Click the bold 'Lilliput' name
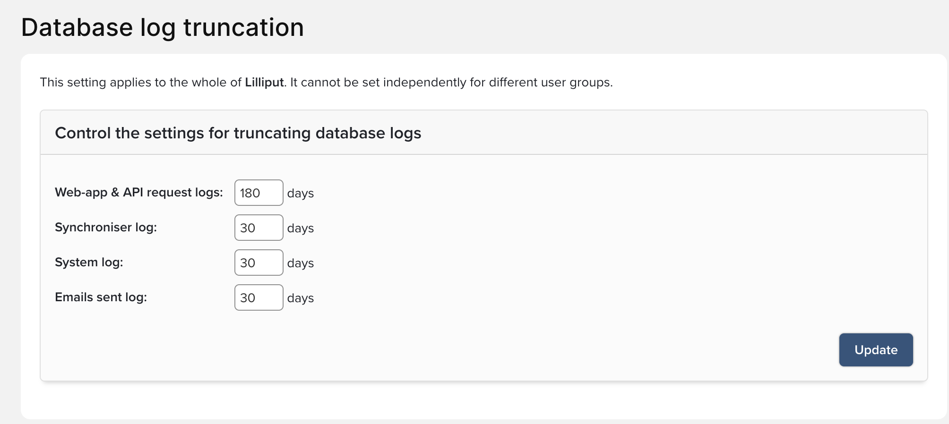The height and width of the screenshot is (424, 949). pyautogui.click(x=264, y=83)
